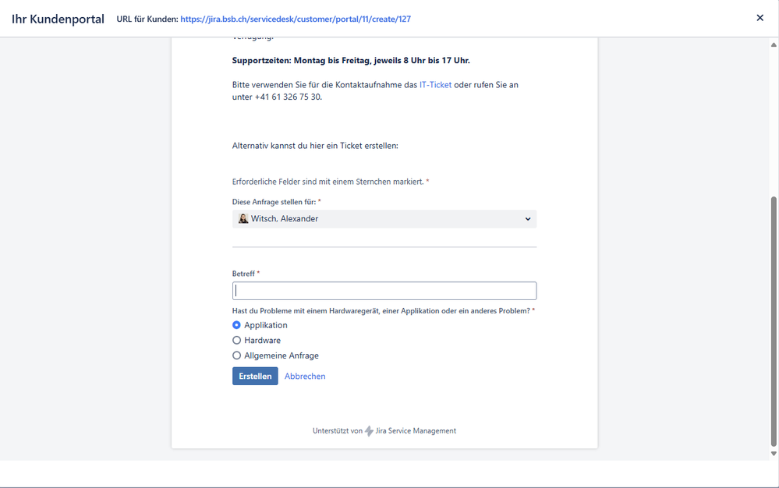Click the IT-Ticket link
Viewport: 779px width, 488px height.
pos(435,85)
